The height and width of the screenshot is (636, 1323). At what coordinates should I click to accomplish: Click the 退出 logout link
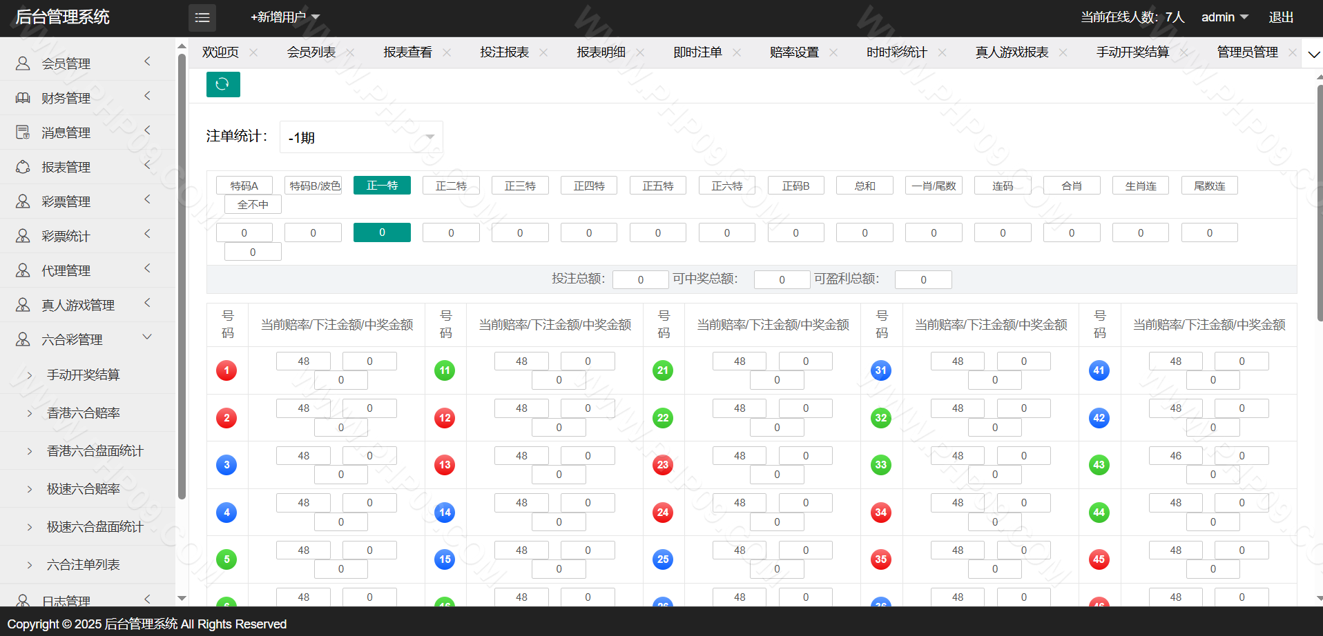1281,17
